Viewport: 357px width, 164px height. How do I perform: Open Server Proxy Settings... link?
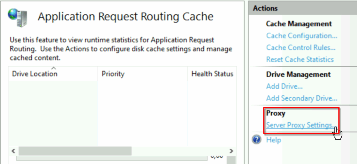coord(301,125)
